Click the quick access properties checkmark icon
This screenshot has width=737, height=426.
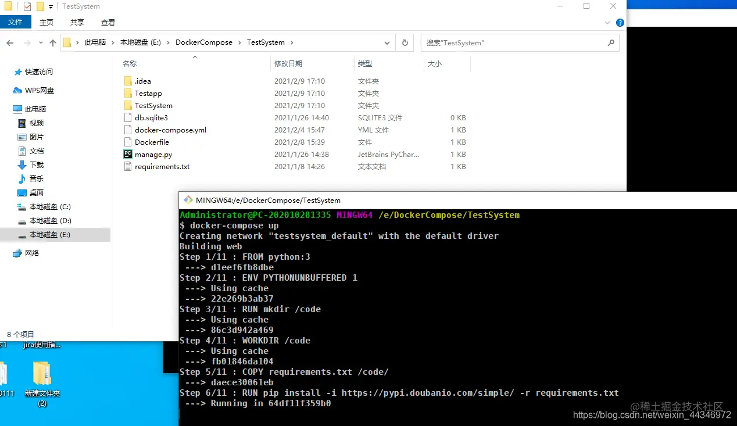27,6
